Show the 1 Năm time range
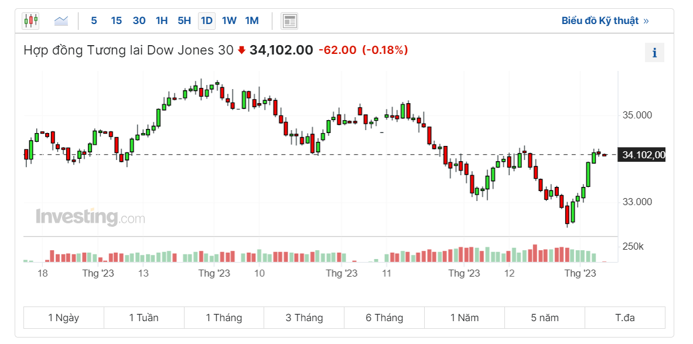Image resolution: width=693 pixels, height=344 pixels. click(465, 318)
